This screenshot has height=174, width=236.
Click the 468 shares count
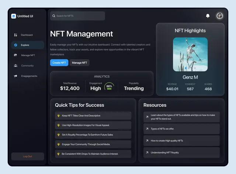tap(208, 89)
